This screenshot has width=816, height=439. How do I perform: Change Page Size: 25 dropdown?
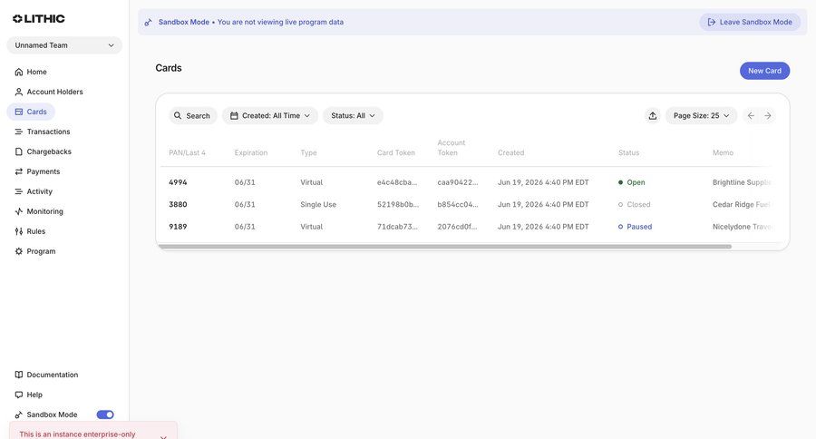pyautogui.click(x=701, y=115)
